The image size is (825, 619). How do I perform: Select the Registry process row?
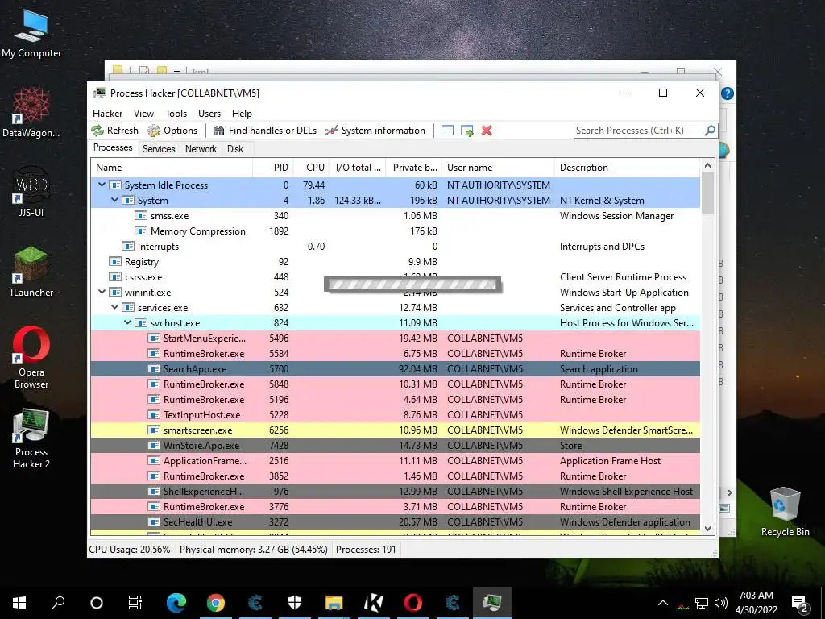coord(395,261)
